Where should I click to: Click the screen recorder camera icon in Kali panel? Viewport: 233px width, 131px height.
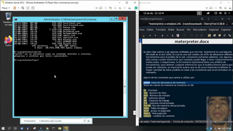[x=208, y=13]
